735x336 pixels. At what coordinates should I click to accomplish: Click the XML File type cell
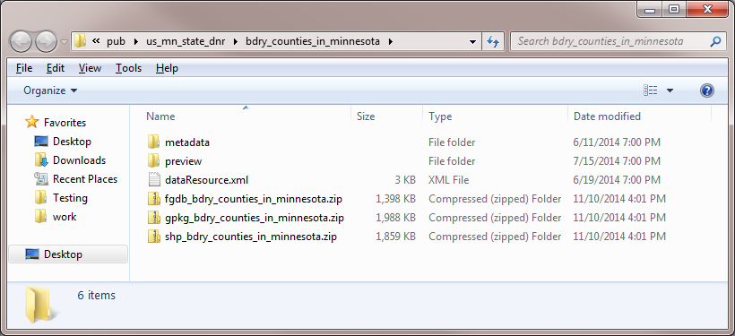click(448, 180)
